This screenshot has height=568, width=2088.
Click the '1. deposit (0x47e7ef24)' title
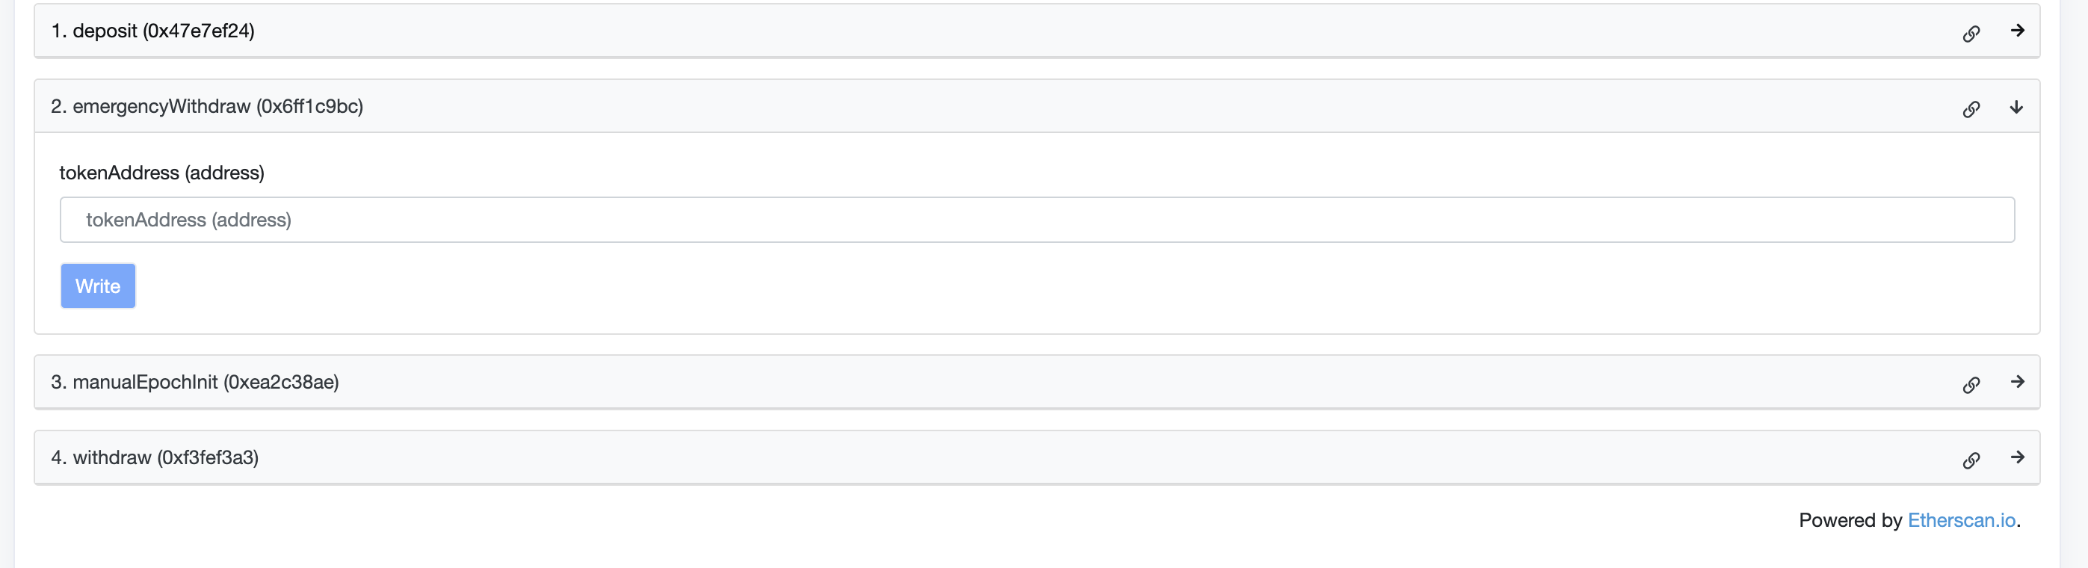click(x=152, y=31)
